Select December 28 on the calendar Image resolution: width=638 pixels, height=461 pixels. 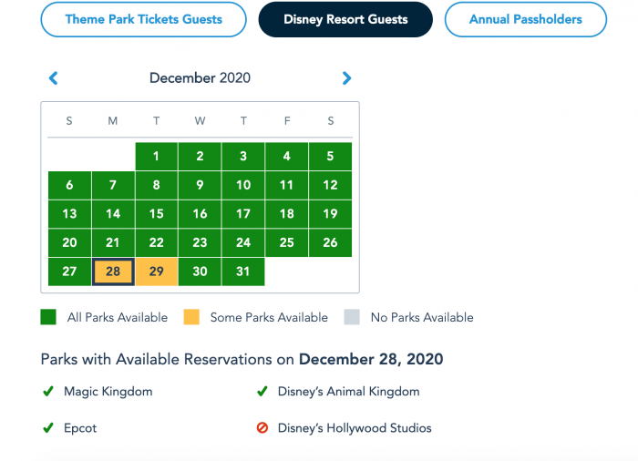coord(113,271)
